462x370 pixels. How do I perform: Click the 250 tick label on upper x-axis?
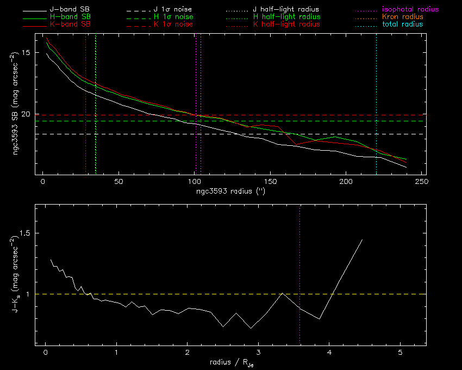point(420,181)
